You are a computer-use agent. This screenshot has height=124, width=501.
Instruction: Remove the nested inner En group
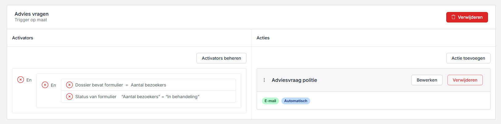pyautogui.click(x=45, y=85)
